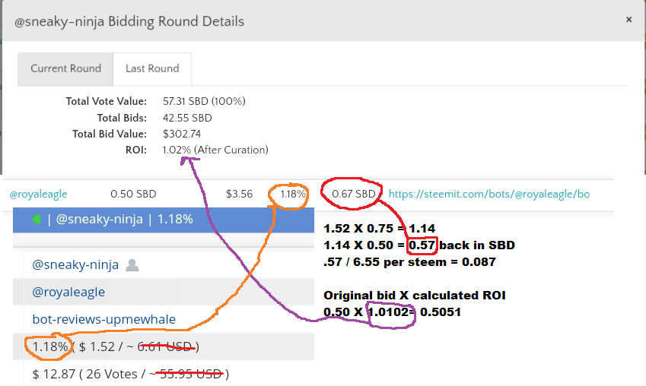Select the '0.67 SBD' vote value
646x386 pixels.
354,194
